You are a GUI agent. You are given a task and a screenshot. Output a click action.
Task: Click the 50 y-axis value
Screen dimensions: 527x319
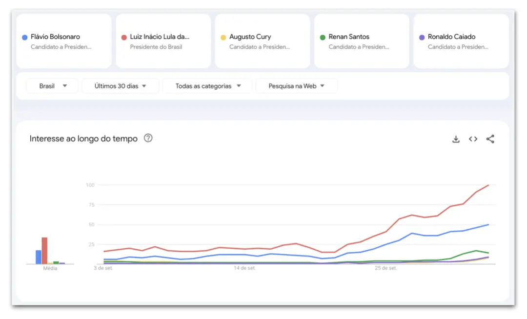pos(91,225)
